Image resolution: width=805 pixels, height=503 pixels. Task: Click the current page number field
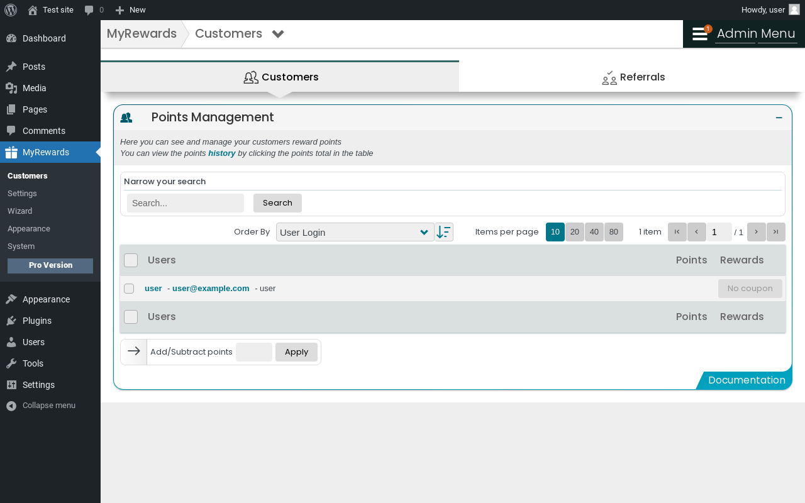(x=719, y=232)
